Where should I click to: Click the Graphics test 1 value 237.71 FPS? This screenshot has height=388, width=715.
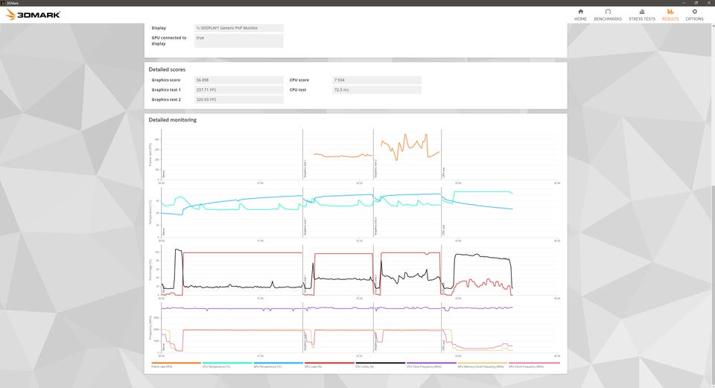pos(239,90)
